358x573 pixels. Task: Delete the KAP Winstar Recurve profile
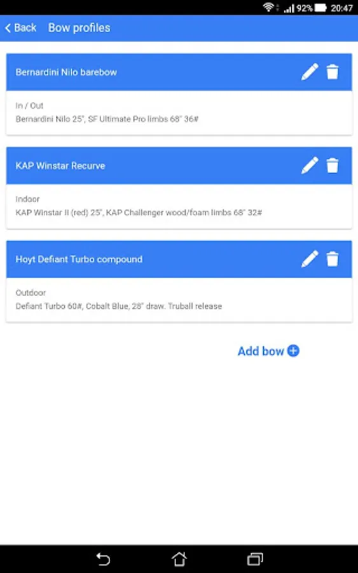point(333,165)
